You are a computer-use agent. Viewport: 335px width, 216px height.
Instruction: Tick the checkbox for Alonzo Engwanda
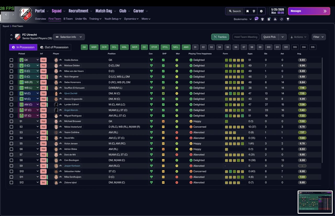pos(11,99)
